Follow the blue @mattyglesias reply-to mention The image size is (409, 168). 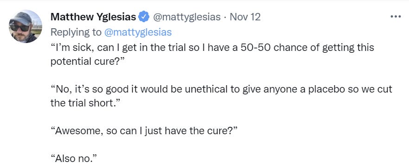point(138,32)
